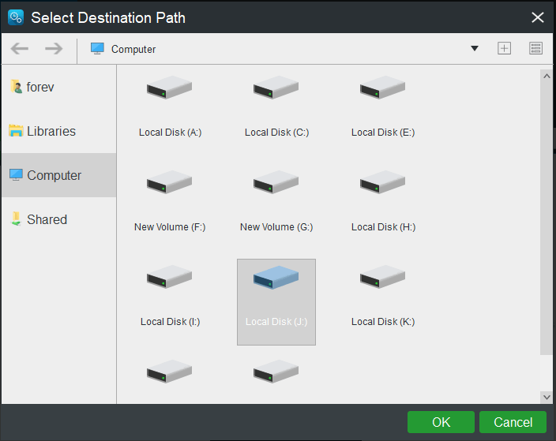Create a new folder with plus icon
This screenshot has width=556, height=441.
coord(504,48)
